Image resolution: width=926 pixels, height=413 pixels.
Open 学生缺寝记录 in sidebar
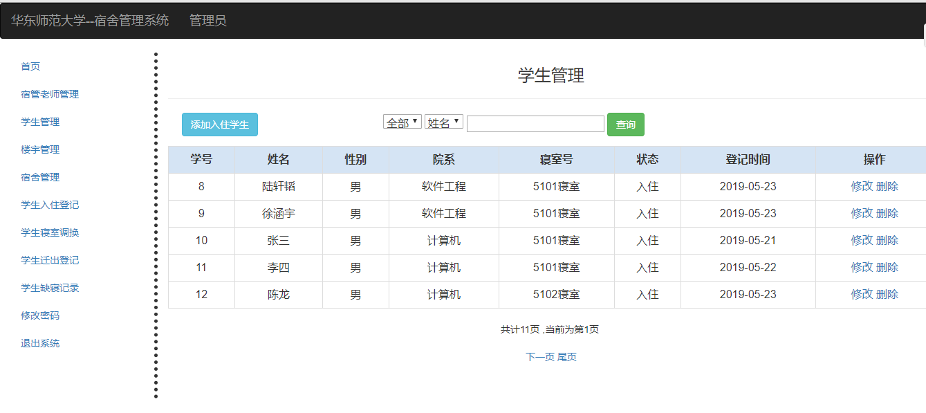[x=50, y=288]
